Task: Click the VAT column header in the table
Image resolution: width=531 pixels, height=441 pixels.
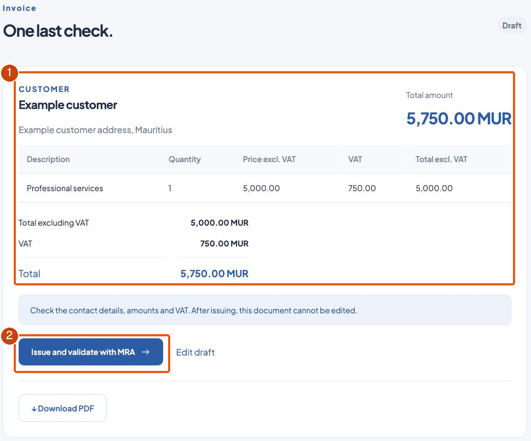Action: (355, 159)
